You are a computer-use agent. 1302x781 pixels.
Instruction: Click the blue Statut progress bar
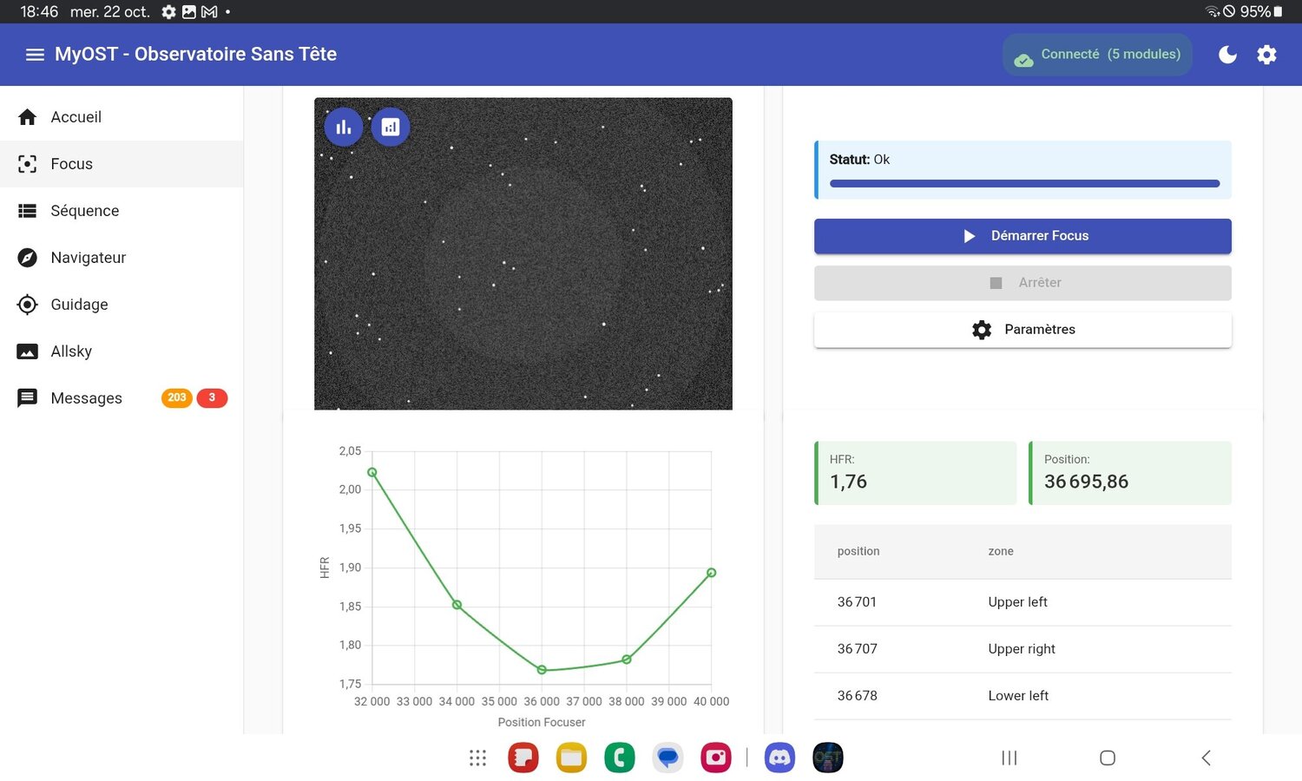1024,183
